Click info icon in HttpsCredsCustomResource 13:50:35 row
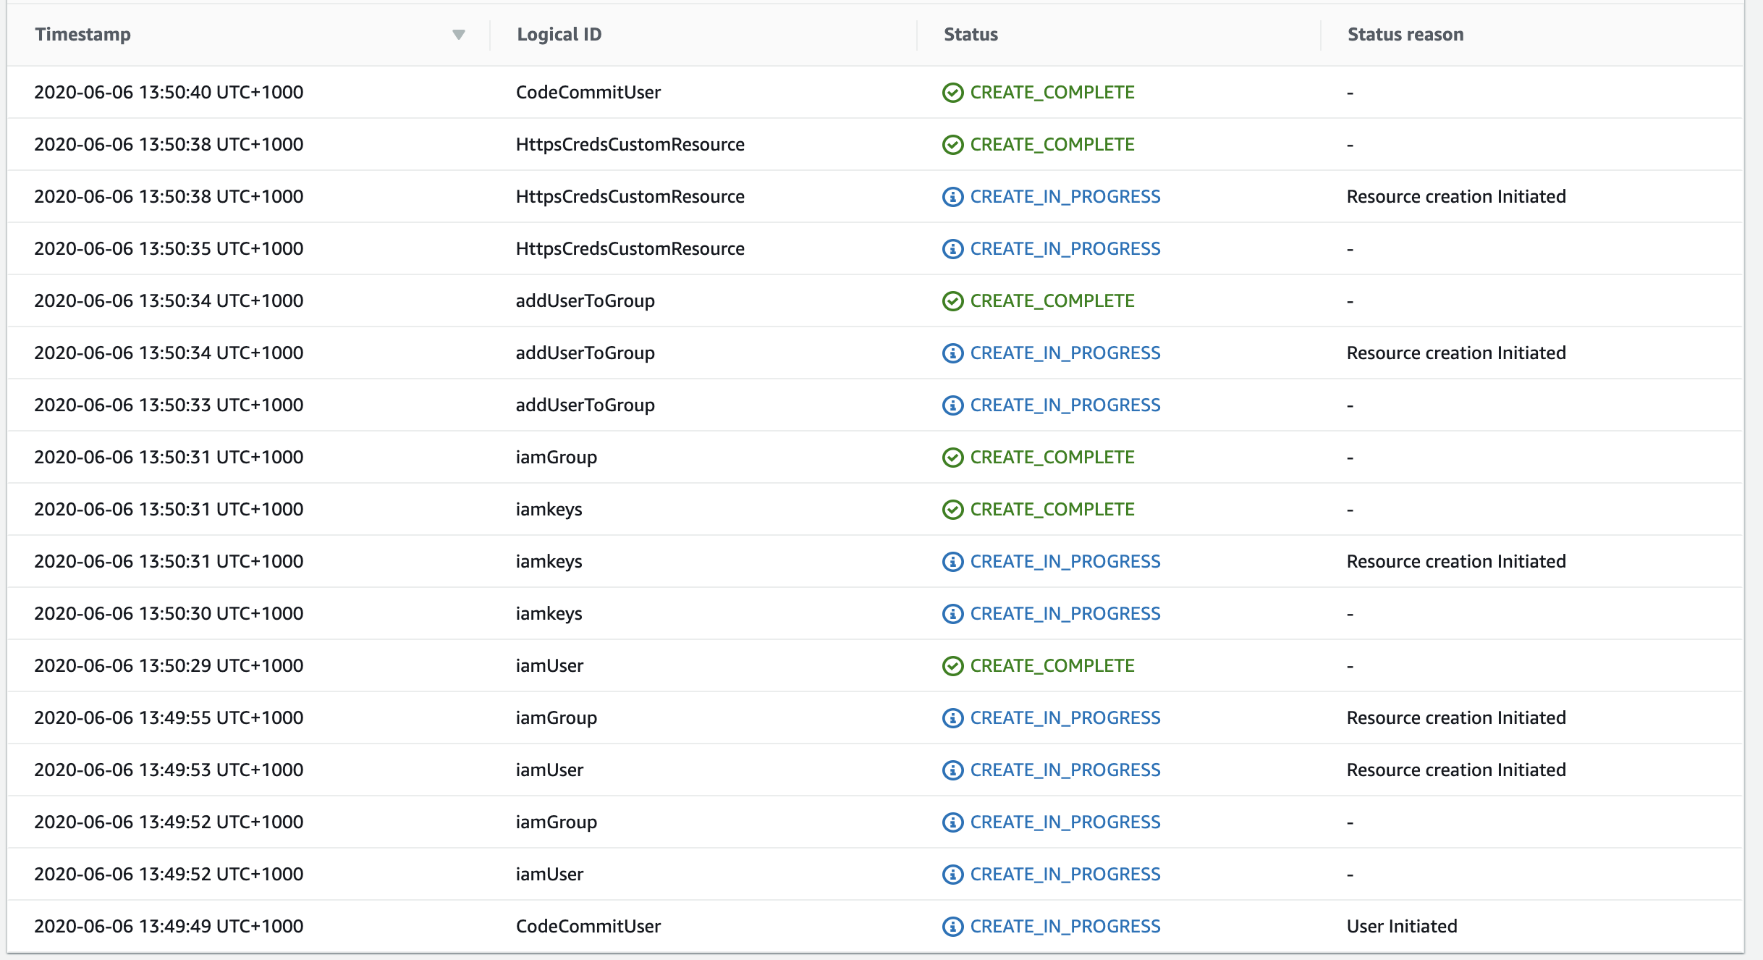This screenshot has width=1763, height=960. (x=952, y=249)
